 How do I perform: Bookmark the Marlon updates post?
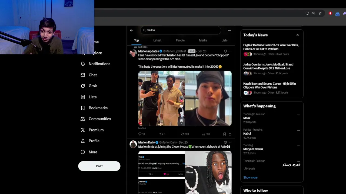(224, 134)
